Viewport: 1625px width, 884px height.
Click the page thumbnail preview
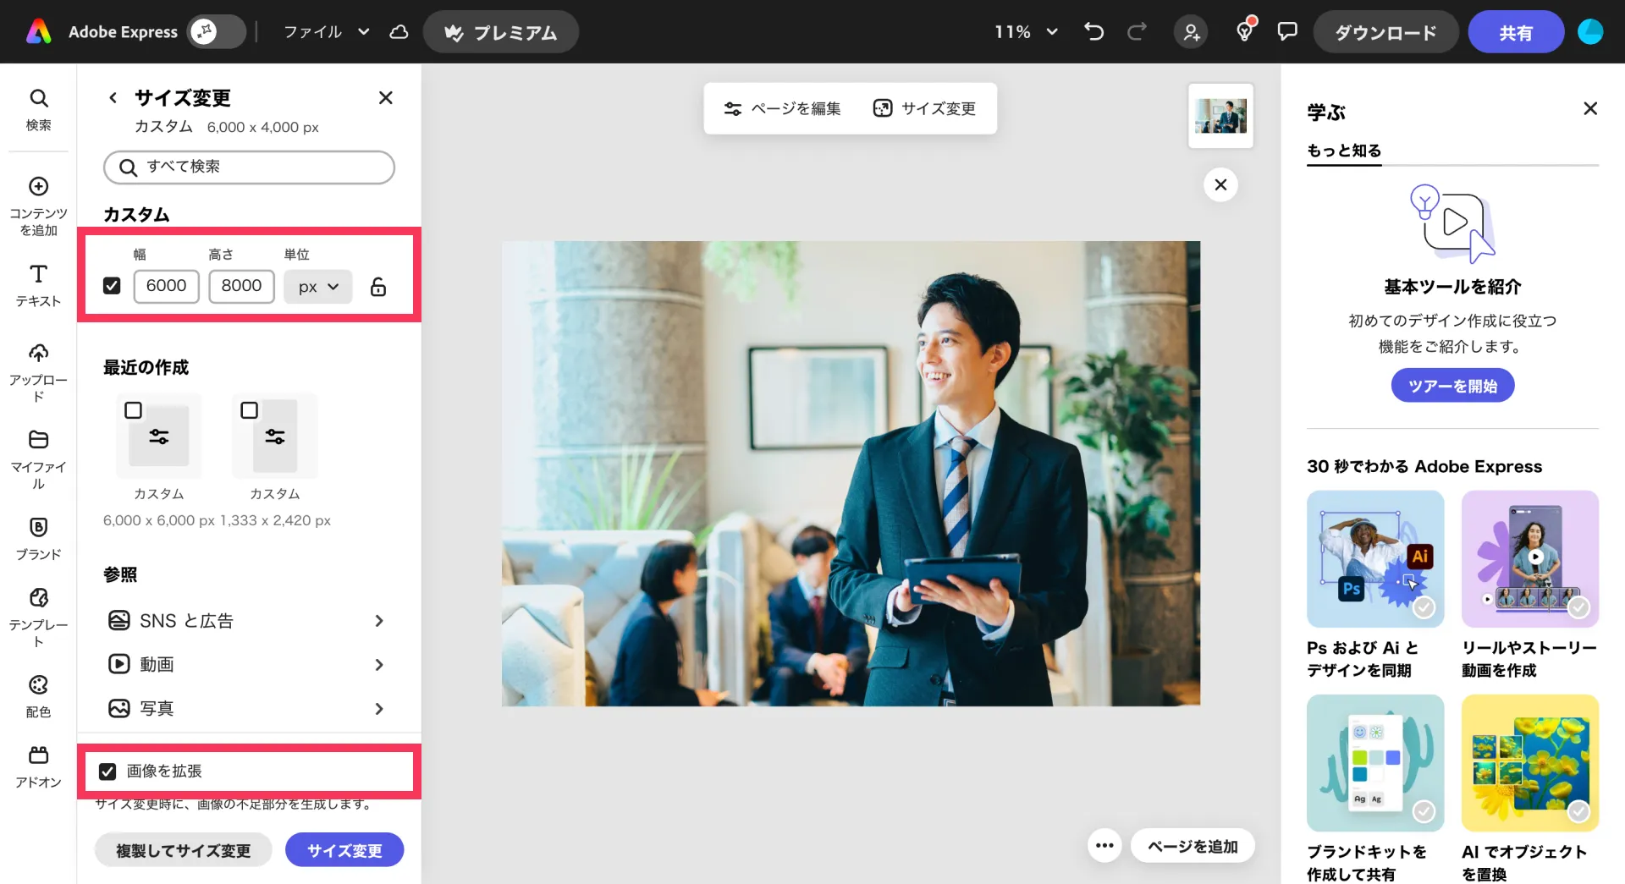[1220, 116]
